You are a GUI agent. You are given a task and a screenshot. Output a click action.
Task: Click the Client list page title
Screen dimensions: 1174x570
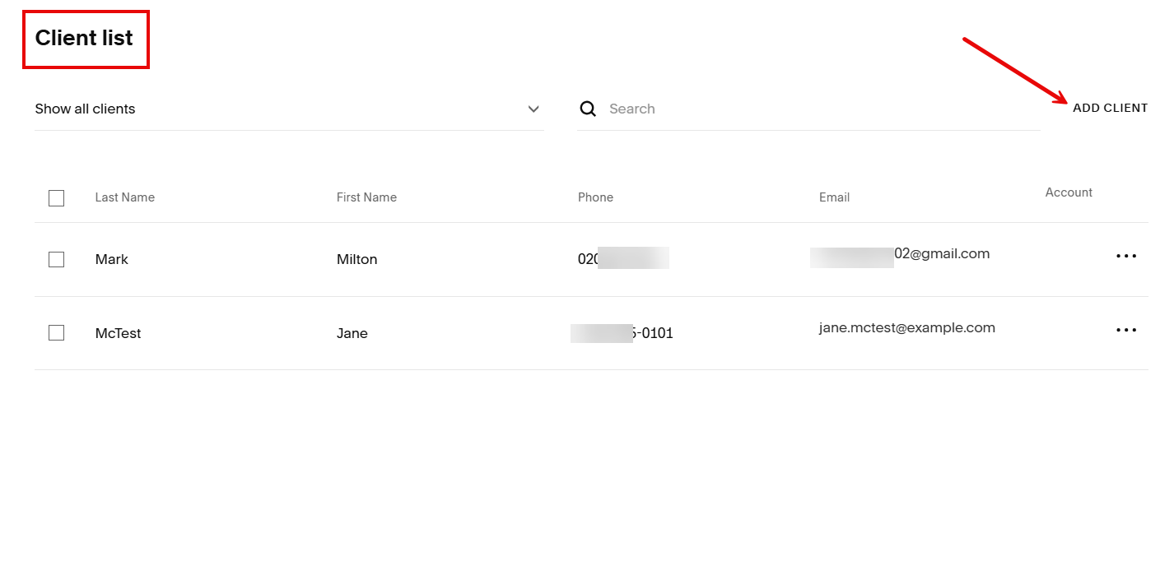coord(85,38)
